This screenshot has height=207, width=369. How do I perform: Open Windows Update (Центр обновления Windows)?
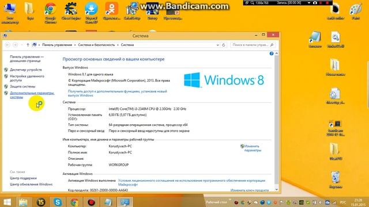[x=31, y=184]
